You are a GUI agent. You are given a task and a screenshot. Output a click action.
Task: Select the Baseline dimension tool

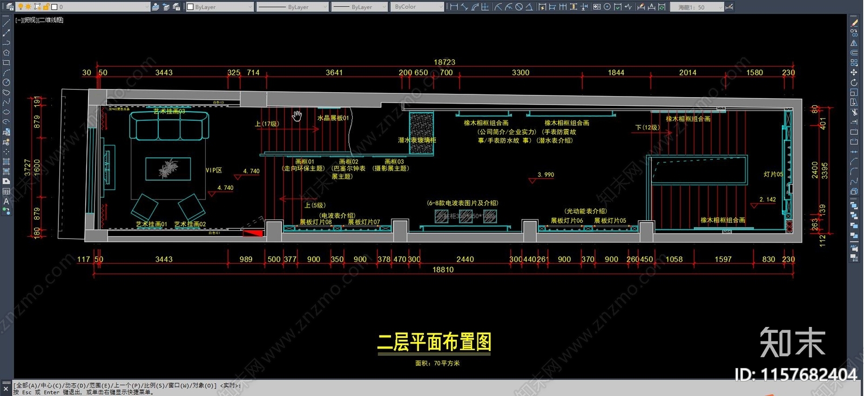pyautogui.click(x=552, y=7)
